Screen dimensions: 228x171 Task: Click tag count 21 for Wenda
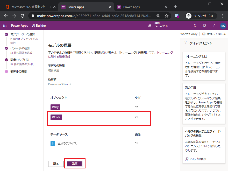click(x=136, y=117)
